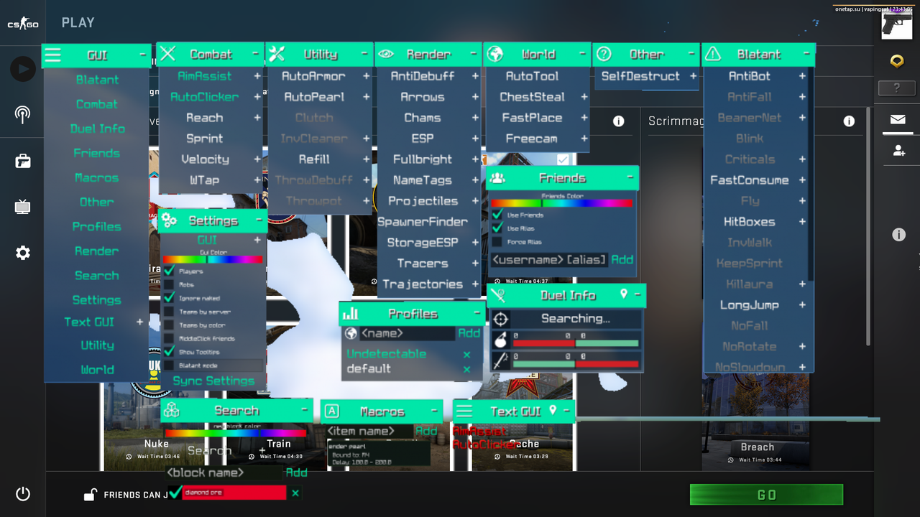
Task: Click the bar chart icon in Profiles header
Action: click(x=350, y=313)
